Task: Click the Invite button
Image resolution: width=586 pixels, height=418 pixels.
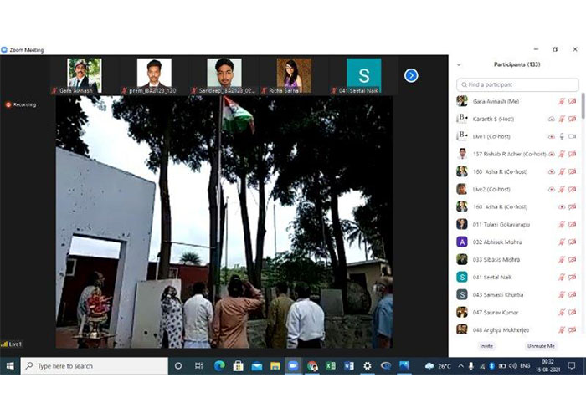Action: click(486, 345)
